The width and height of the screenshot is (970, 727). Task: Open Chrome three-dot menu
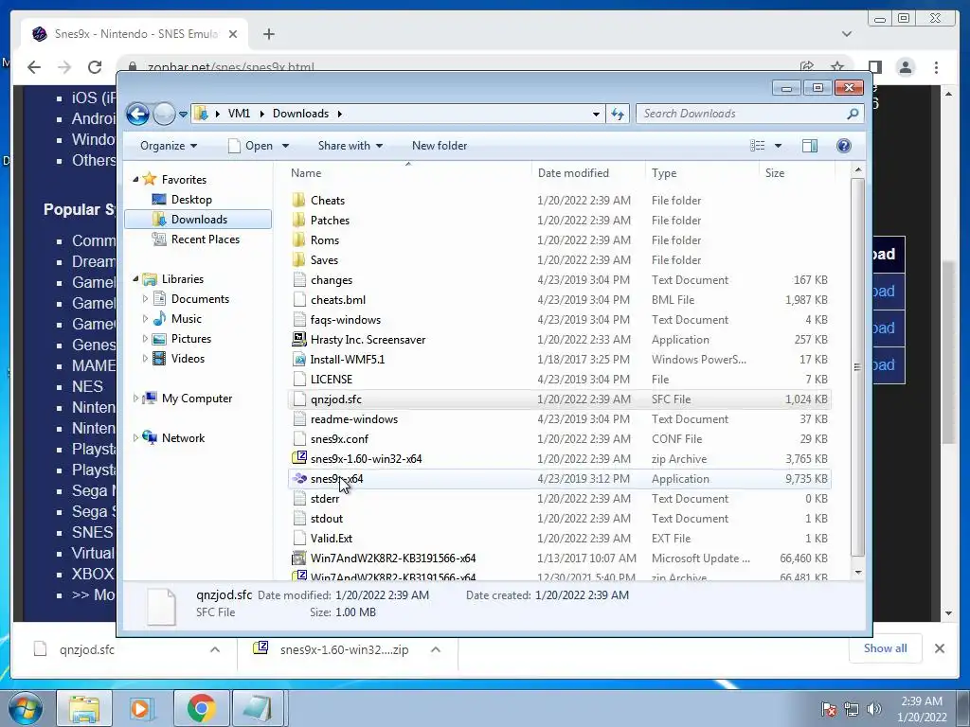[936, 67]
